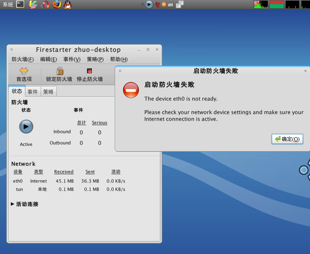
Task: Click the Outbound row label
Action: click(60, 143)
